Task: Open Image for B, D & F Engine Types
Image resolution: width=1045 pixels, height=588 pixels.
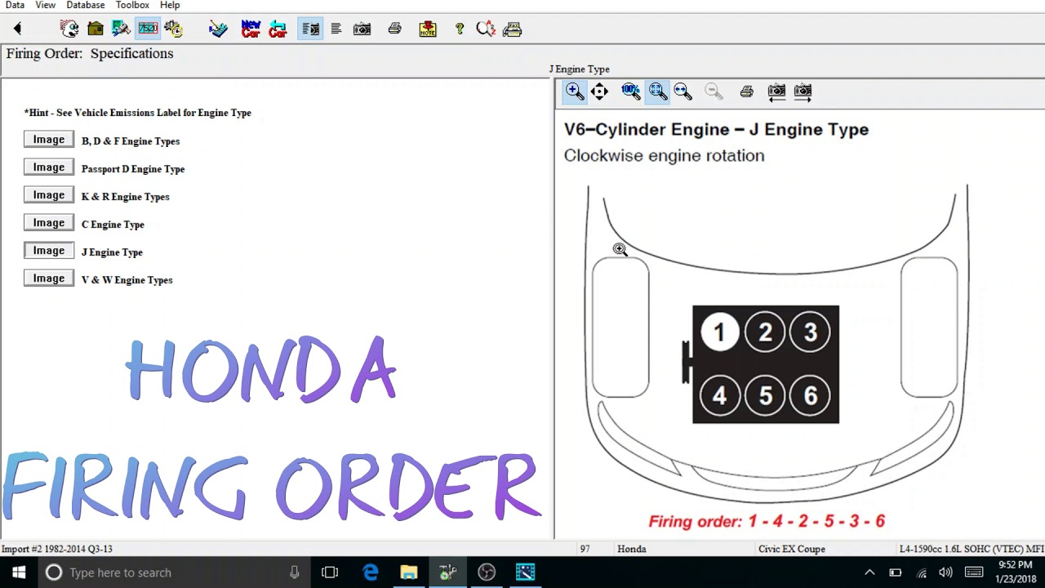Action: tap(49, 140)
